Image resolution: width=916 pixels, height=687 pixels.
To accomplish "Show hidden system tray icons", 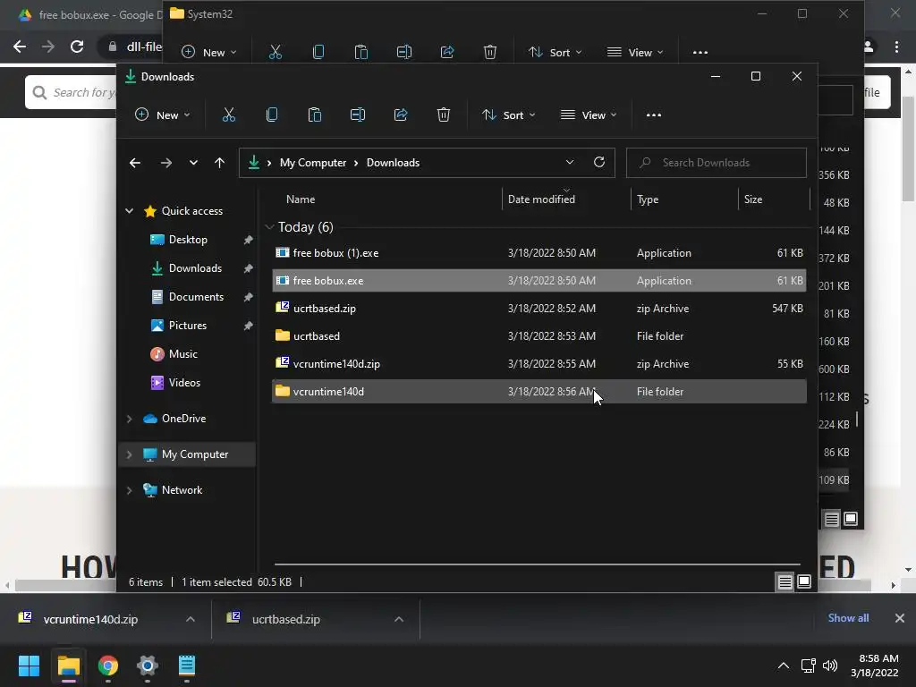I will [x=784, y=666].
